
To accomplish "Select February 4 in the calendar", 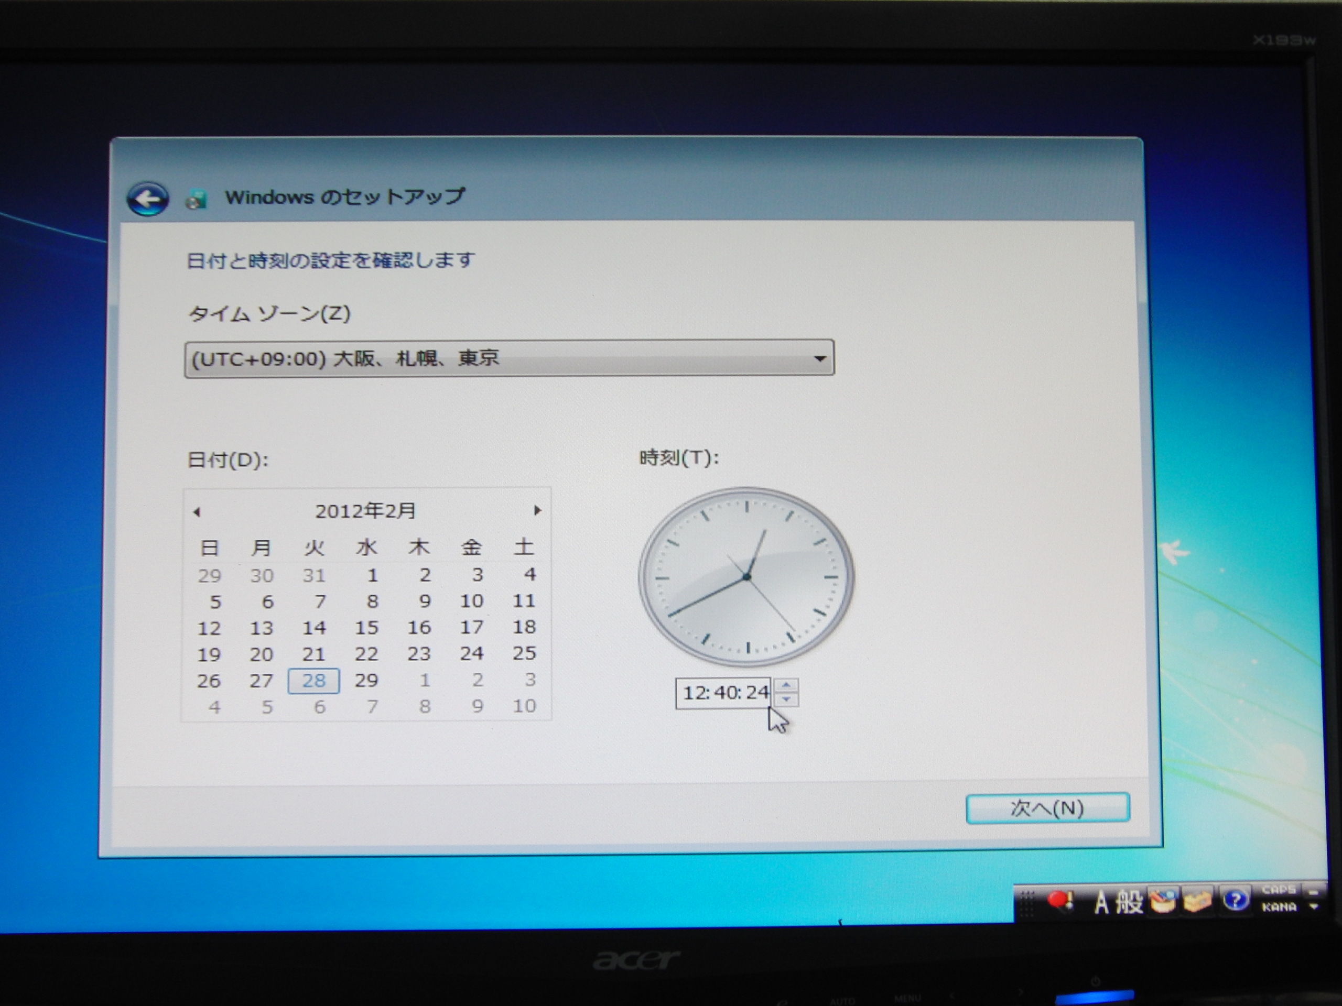I will click(529, 574).
